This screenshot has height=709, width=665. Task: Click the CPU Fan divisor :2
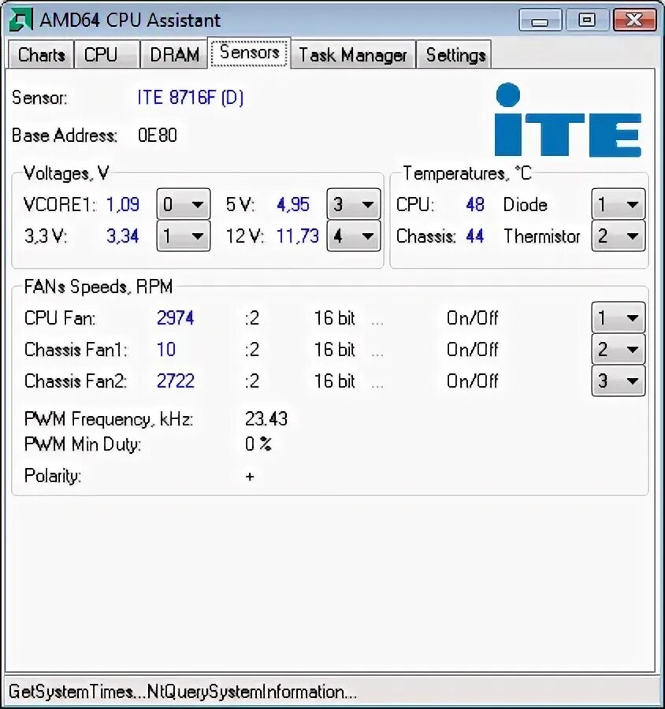(x=252, y=318)
